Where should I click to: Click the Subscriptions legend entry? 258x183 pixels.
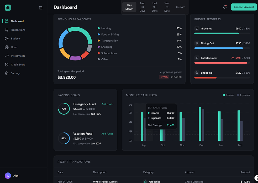coord(140,53)
